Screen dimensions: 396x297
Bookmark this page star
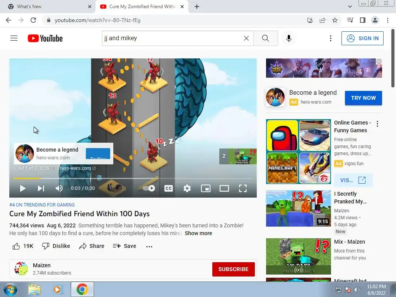[335, 20]
